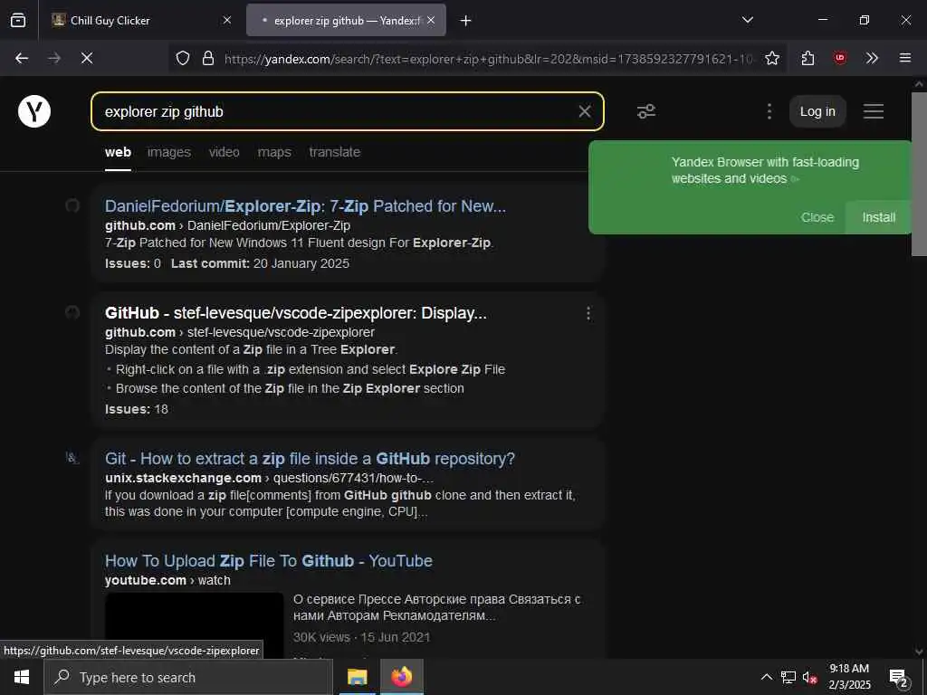
Task: Click Firefox icon in taskbar
Action: tap(401, 677)
